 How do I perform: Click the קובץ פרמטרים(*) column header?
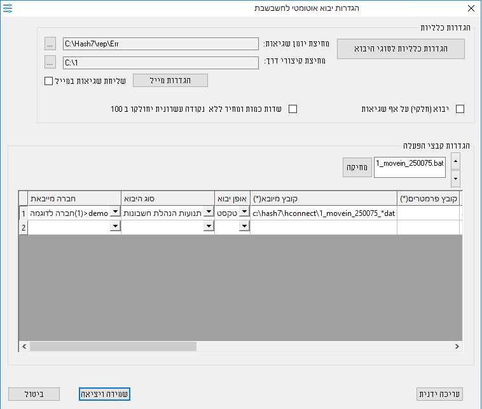coord(429,199)
